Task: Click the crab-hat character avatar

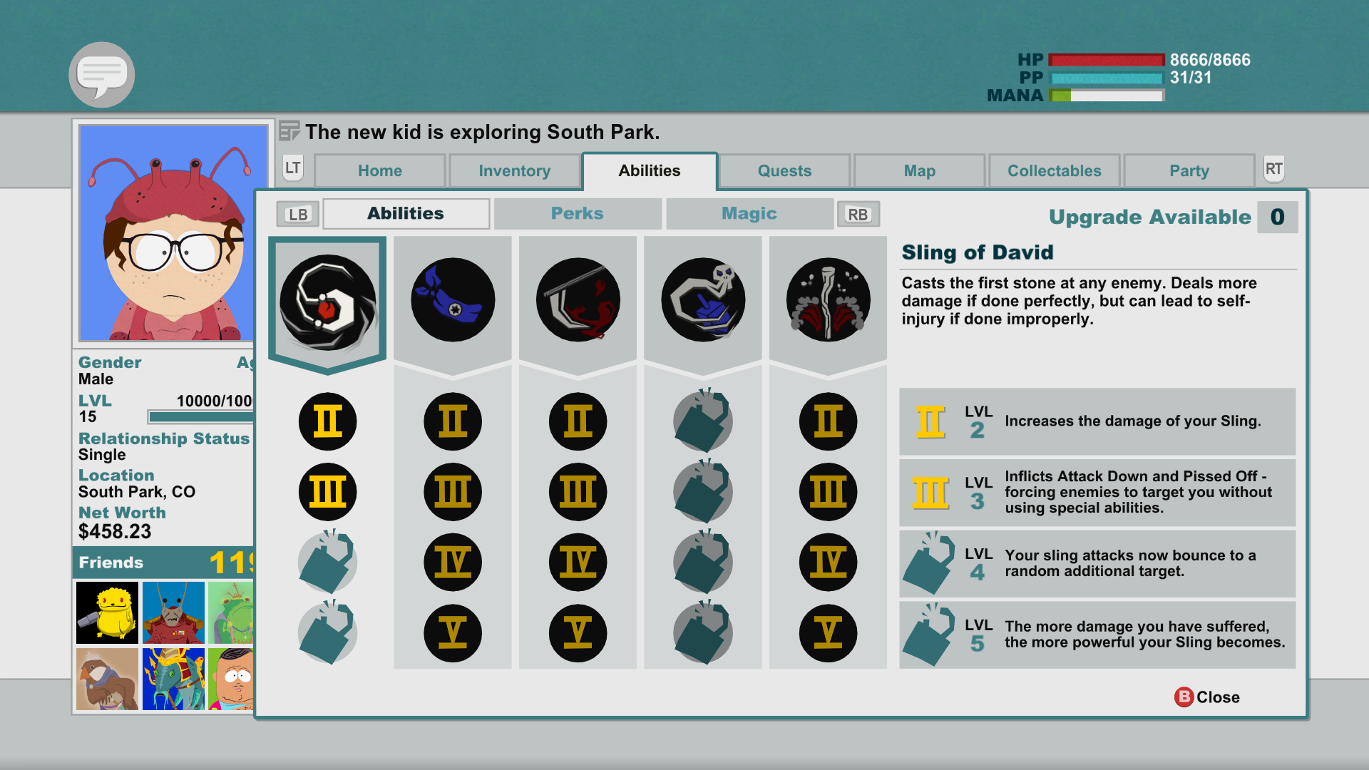Action: click(173, 233)
